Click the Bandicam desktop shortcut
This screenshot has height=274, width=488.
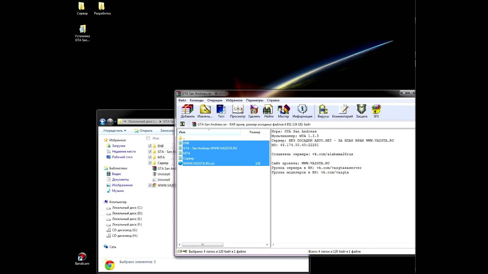pyautogui.click(x=82, y=259)
